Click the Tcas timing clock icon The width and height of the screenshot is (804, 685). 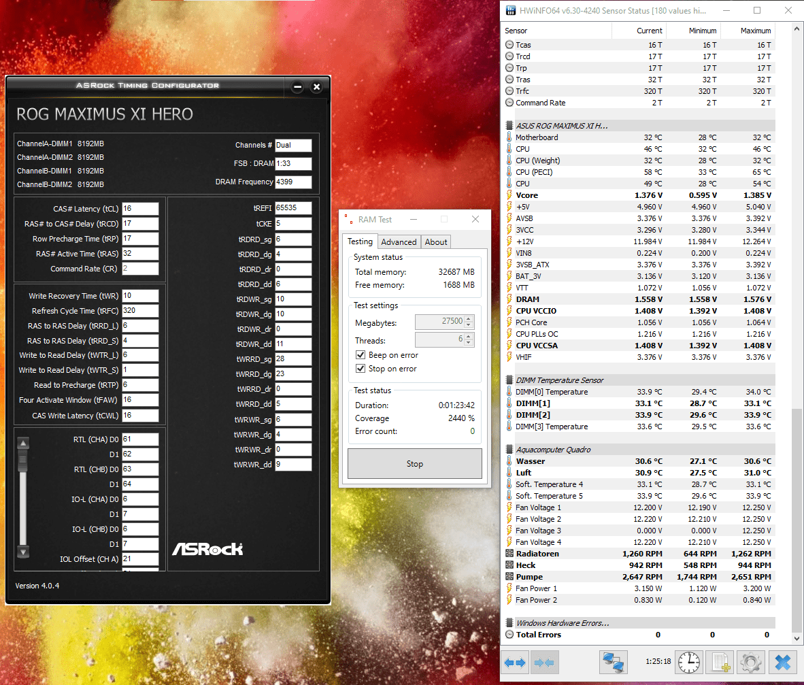509,45
